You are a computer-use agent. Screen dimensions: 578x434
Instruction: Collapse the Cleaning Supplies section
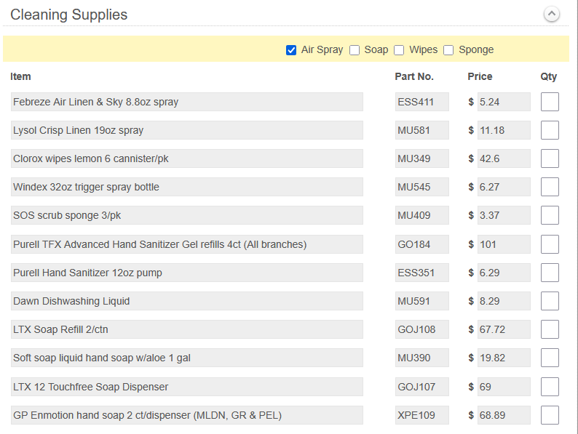tap(552, 14)
